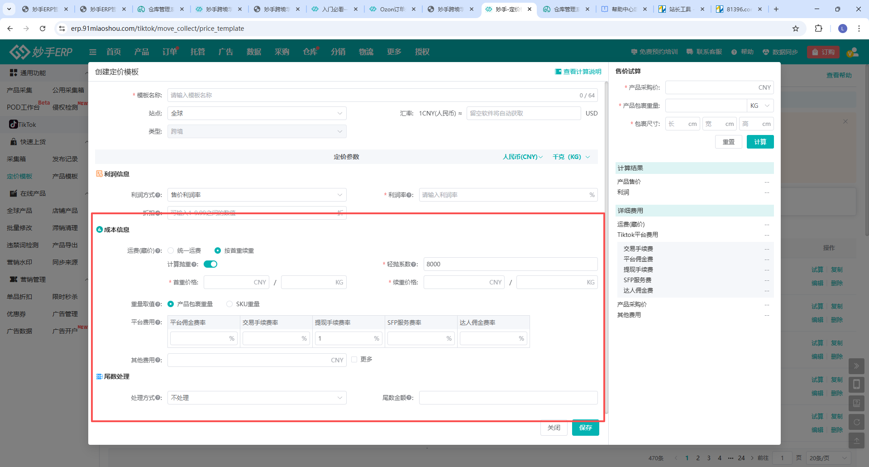The height and width of the screenshot is (467, 869).
Task: Open the 订单 menu in top navigation
Action: point(170,52)
